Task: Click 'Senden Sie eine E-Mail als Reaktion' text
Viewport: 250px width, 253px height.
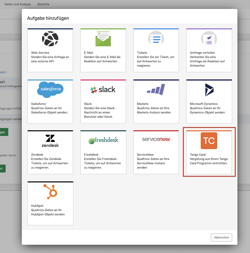Action: click(x=102, y=59)
